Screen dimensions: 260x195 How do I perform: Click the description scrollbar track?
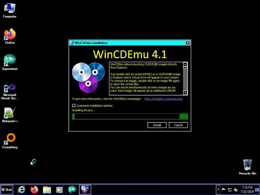[185, 79]
